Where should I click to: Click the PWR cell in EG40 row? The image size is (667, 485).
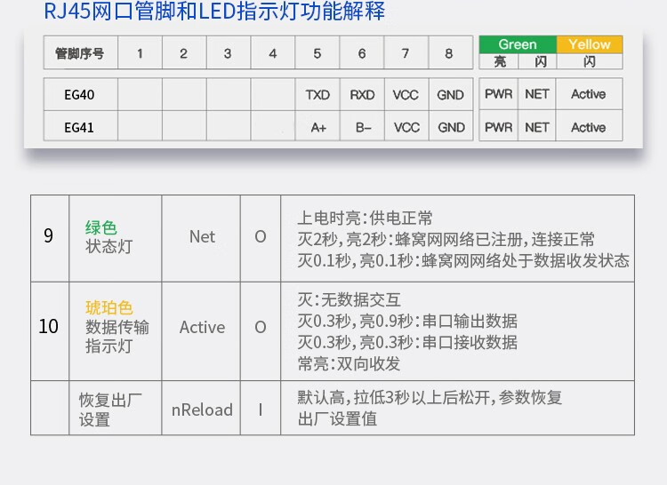tap(498, 94)
